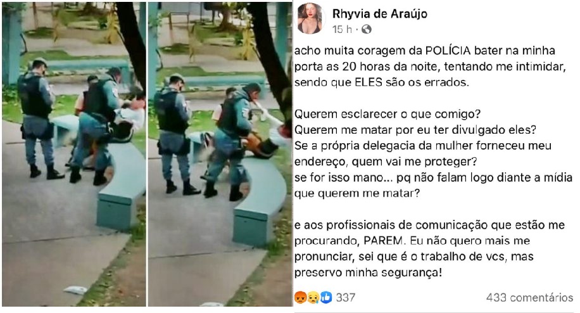The height and width of the screenshot is (313, 580).
Task: Click the standing officer in the left photo
Action: pos(38,118)
